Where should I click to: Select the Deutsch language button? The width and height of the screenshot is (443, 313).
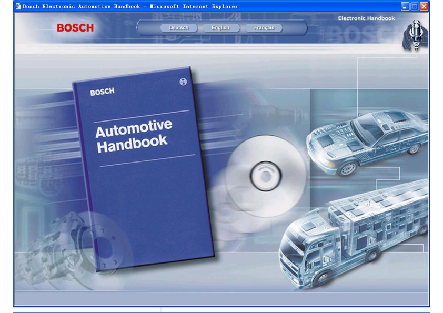178,28
